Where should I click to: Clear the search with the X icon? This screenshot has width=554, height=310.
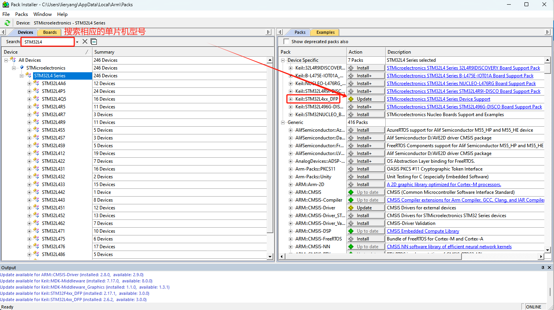(85, 42)
